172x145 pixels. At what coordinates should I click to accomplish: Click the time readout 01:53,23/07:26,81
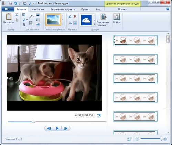[85, 115]
